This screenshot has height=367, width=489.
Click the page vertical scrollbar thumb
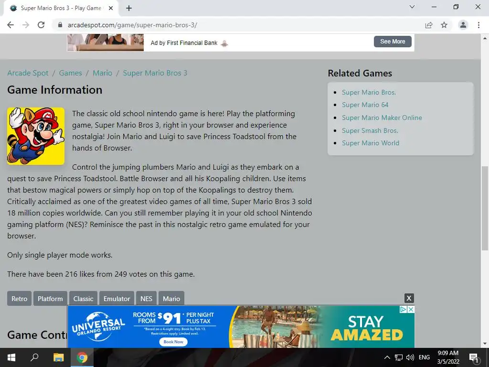tap(485, 208)
